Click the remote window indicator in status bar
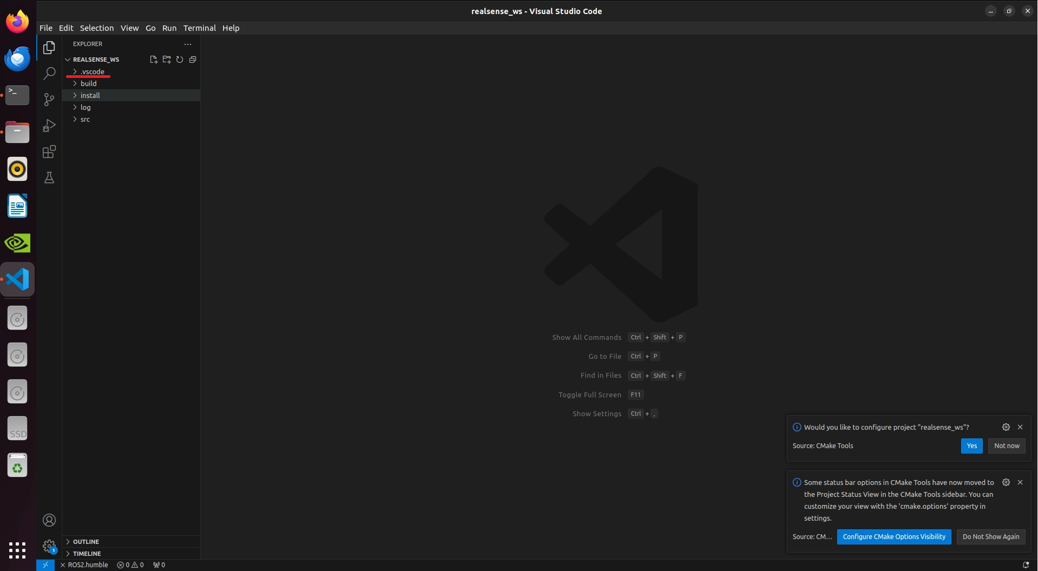This screenshot has width=1038, height=571. click(x=45, y=565)
